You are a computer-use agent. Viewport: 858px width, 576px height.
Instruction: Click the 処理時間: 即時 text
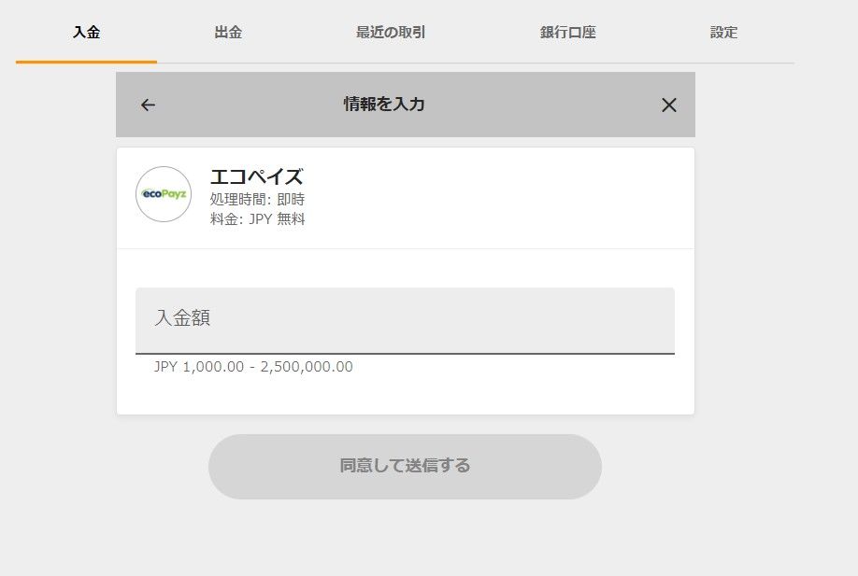tap(257, 200)
